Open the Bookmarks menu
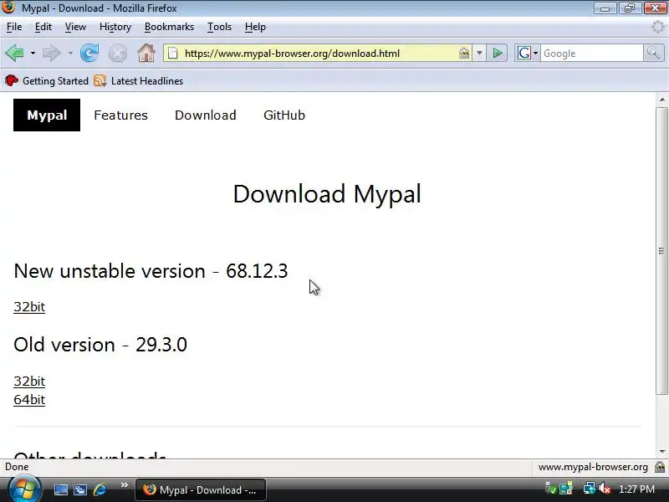This screenshot has width=669, height=502. coord(169,27)
